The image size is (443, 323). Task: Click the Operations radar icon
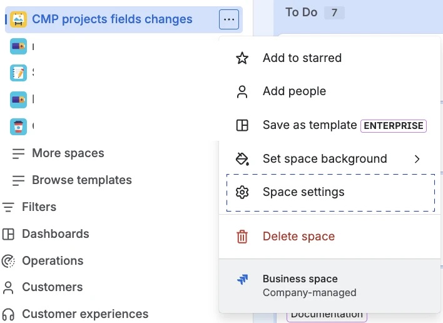tap(8, 261)
